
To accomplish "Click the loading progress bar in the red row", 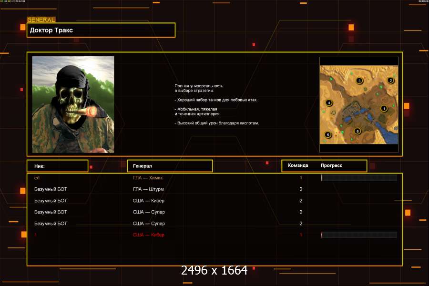I will pyautogui.click(x=359, y=235).
